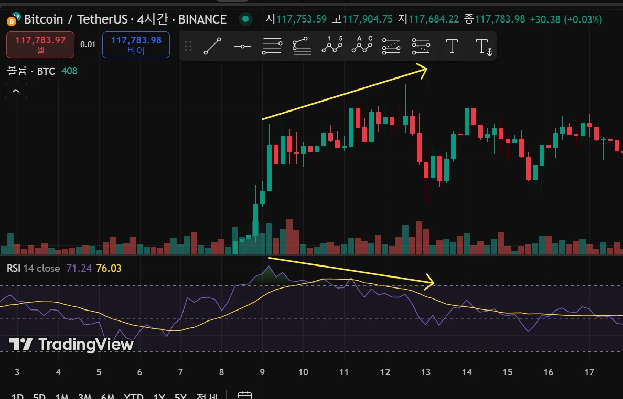Switch chart range to 1D
Screen dimensions: 623x399
[17, 396]
